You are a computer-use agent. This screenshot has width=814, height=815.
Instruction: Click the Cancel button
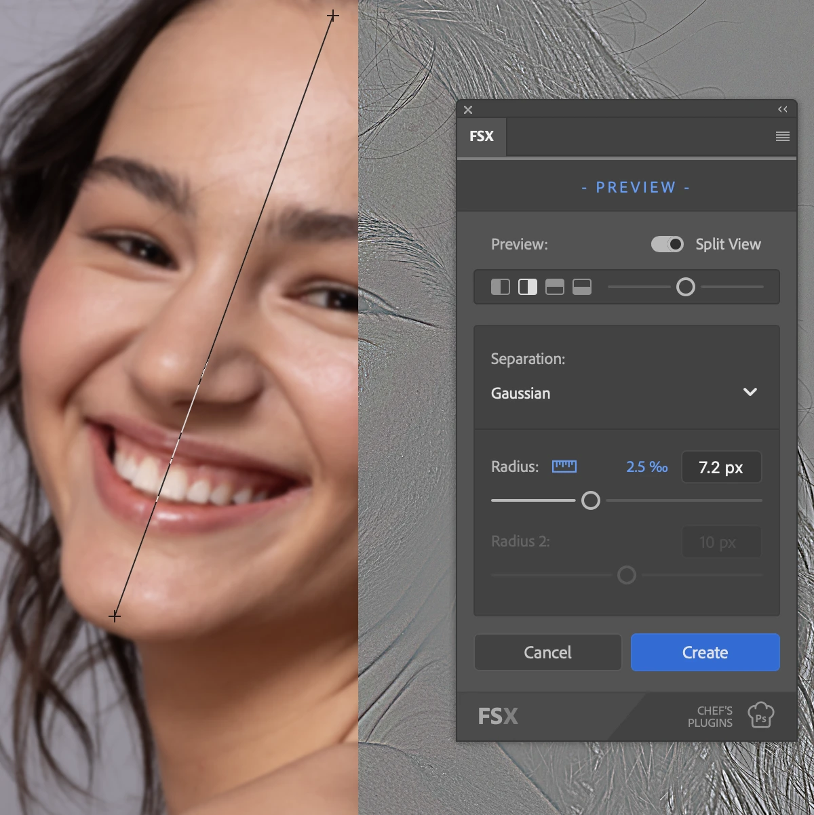tap(548, 652)
